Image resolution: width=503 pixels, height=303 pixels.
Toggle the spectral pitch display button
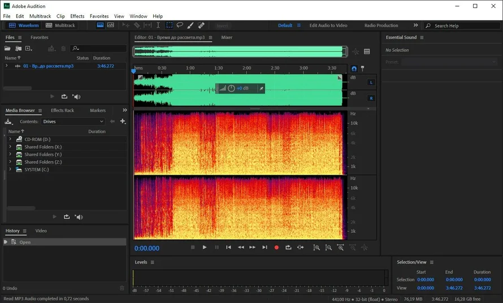[111, 25]
